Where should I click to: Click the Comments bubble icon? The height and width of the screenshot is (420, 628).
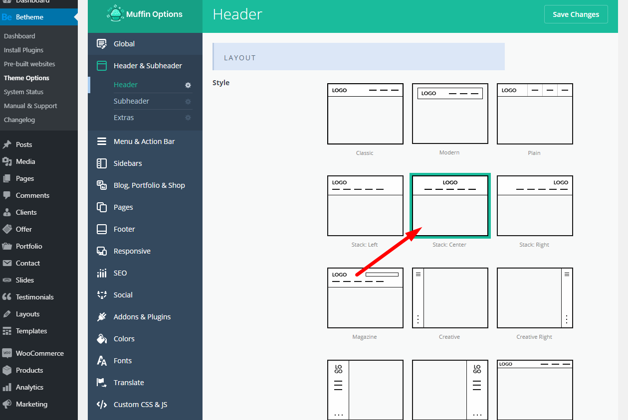(7, 195)
